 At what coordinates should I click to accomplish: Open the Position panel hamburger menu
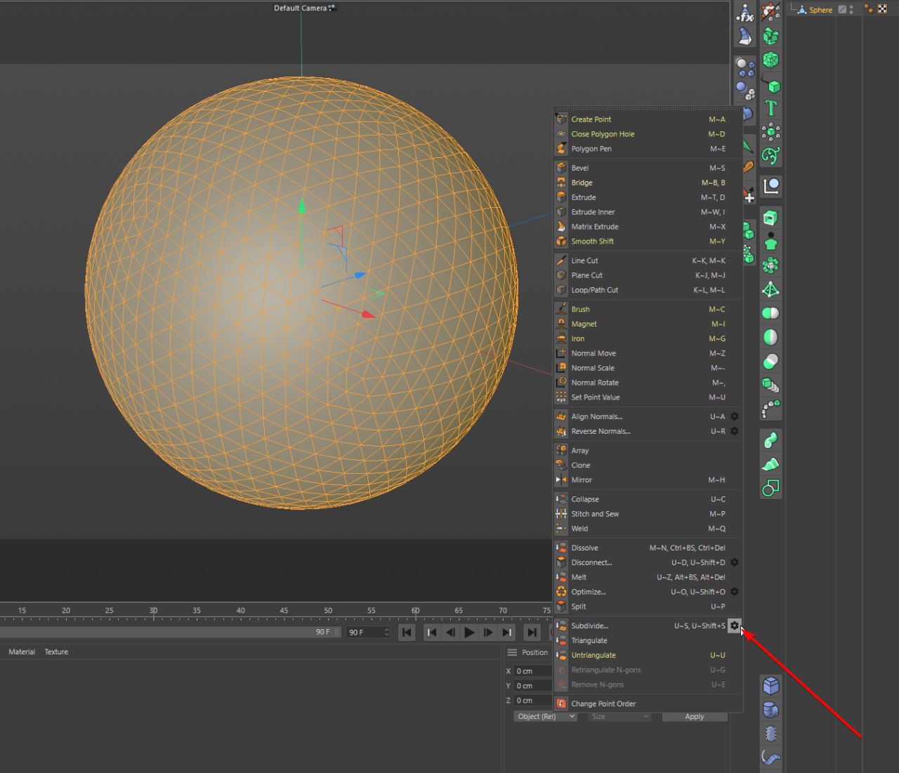coord(512,652)
